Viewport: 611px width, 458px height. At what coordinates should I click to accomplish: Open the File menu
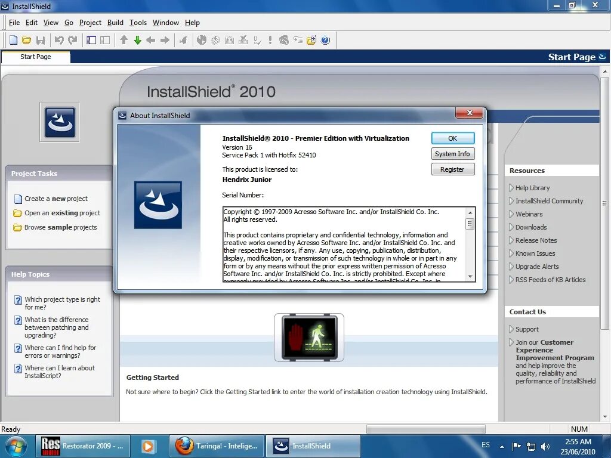pyautogui.click(x=14, y=23)
